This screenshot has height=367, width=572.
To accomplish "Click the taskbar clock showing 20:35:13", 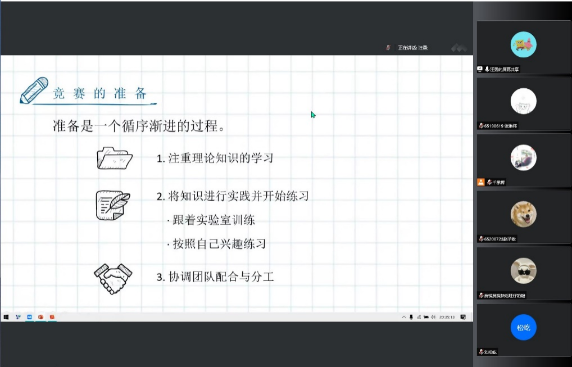I will [x=447, y=317].
